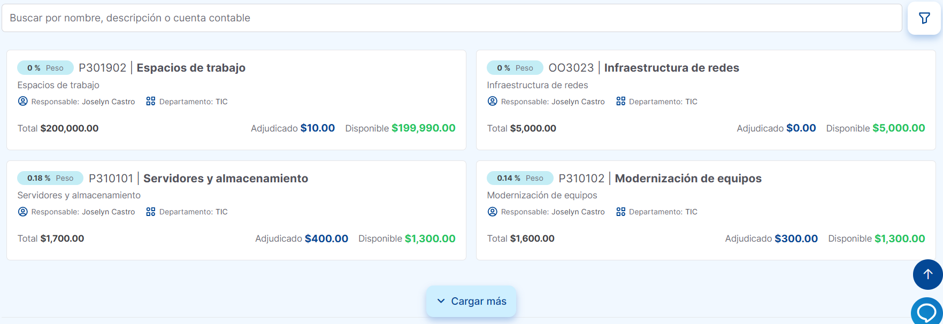Click responsable user icon in Servidores y almacenamiento
The image size is (943, 324).
(23, 212)
